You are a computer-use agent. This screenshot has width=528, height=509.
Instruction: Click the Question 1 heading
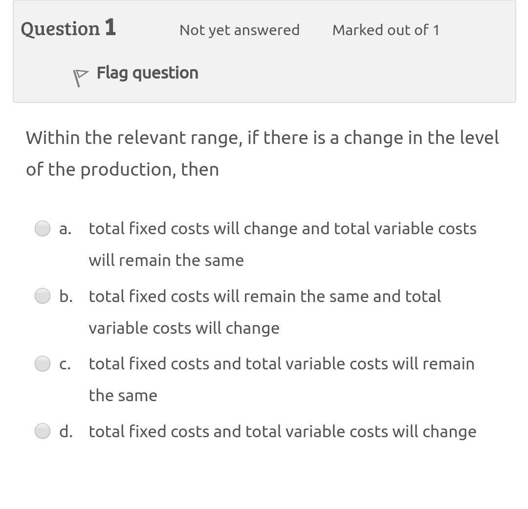pos(68,28)
